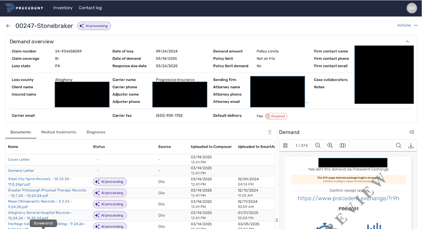Open the BR user avatar menu
Image resolution: width=422 pixels, height=229 pixels.
pyautogui.click(x=412, y=8)
